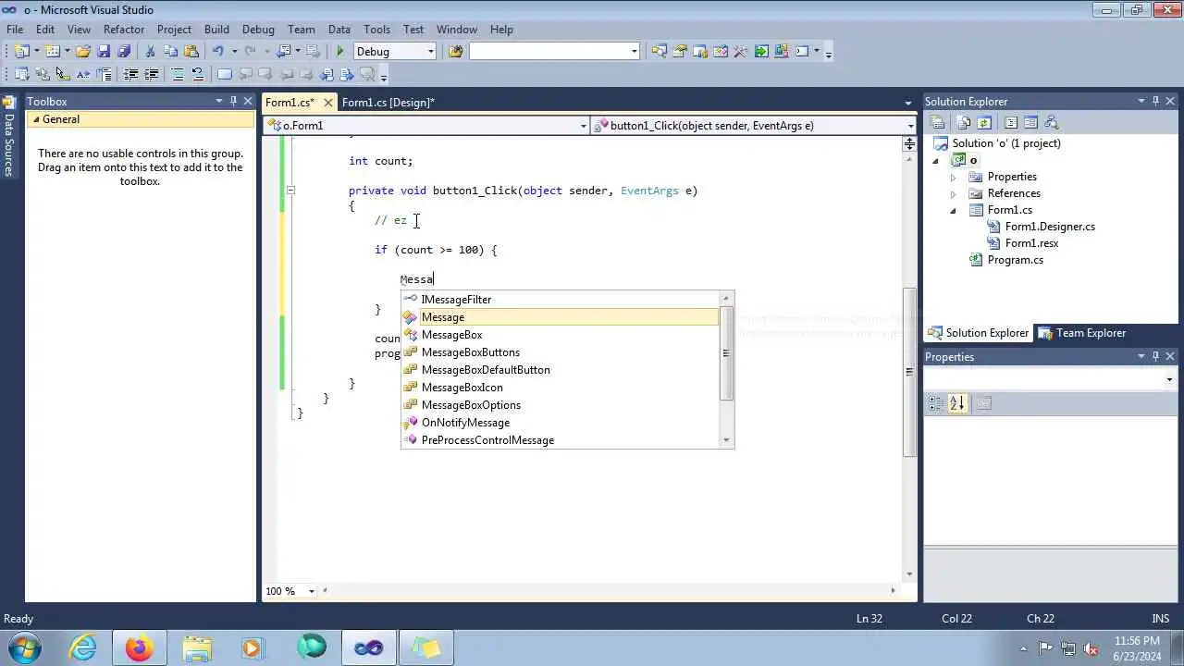Click the Properties icon in Solution Explorer toolbar
This screenshot has height=666, width=1184.
pyautogui.click(x=937, y=123)
